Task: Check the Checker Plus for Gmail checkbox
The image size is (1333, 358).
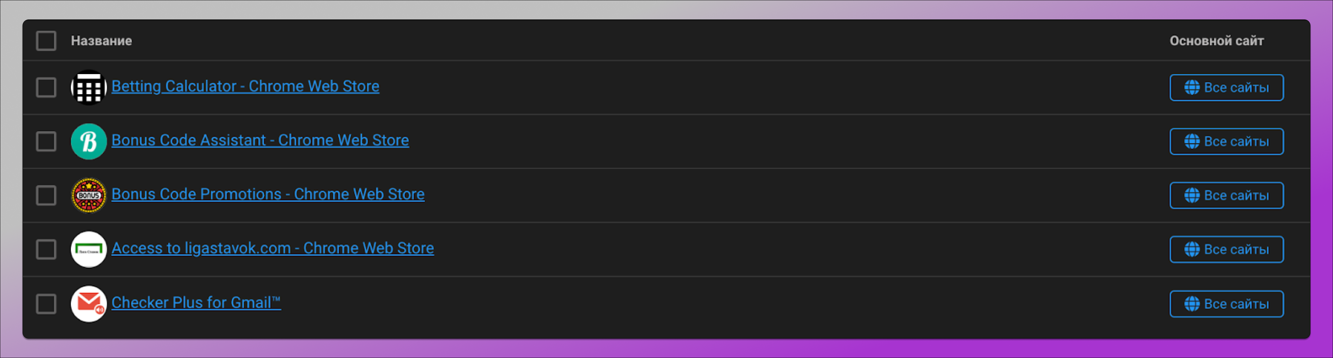Action: pyautogui.click(x=46, y=304)
